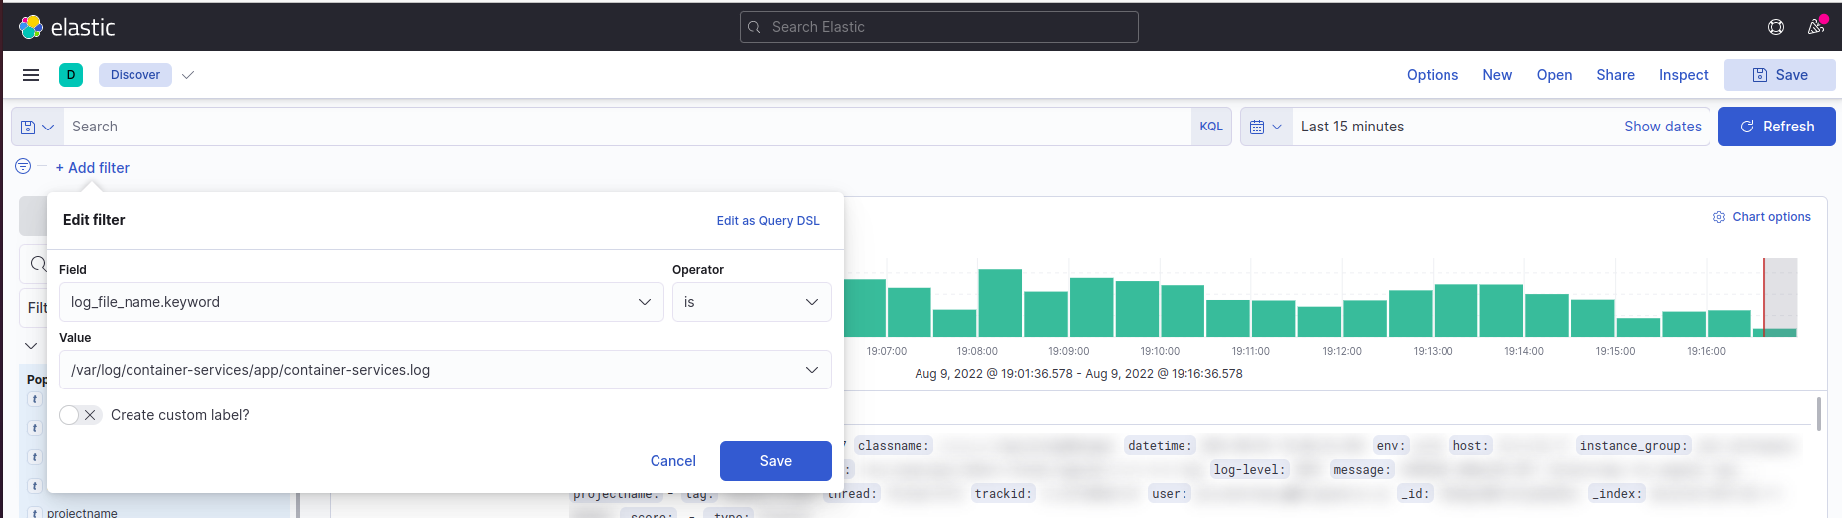The image size is (1842, 518).
Task: Open the Inspect menu item
Action: point(1683,75)
